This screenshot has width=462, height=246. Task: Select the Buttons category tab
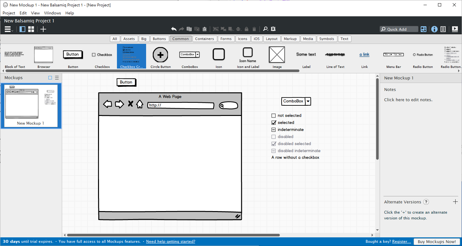(159, 39)
